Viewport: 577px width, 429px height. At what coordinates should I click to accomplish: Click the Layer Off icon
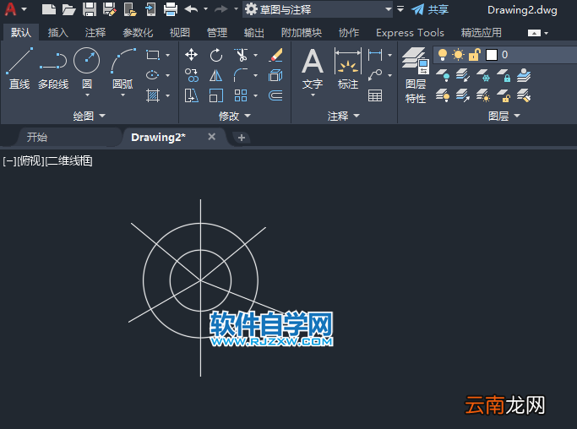pyautogui.click(x=443, y=75)
